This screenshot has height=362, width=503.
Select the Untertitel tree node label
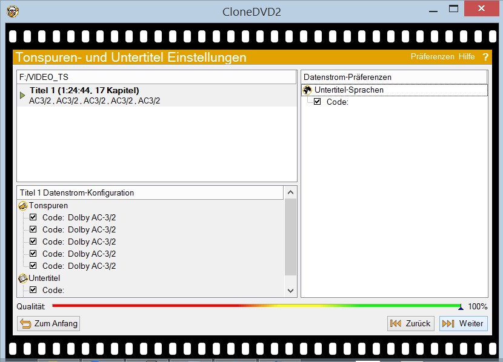(44, 278)
